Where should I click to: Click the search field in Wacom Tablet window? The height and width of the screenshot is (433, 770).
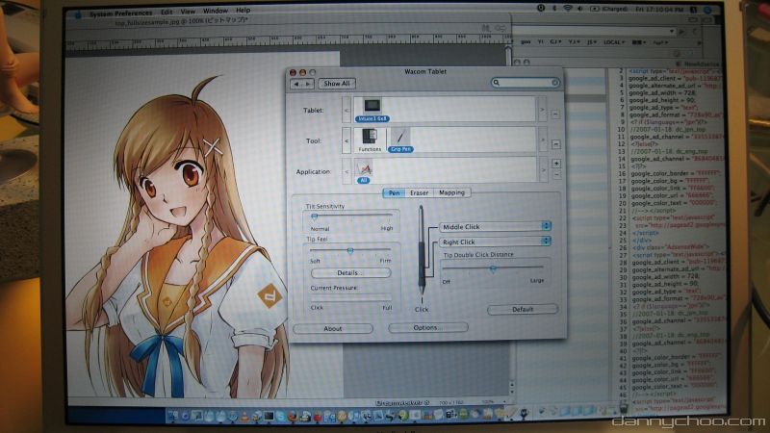[x=525, y=84]
